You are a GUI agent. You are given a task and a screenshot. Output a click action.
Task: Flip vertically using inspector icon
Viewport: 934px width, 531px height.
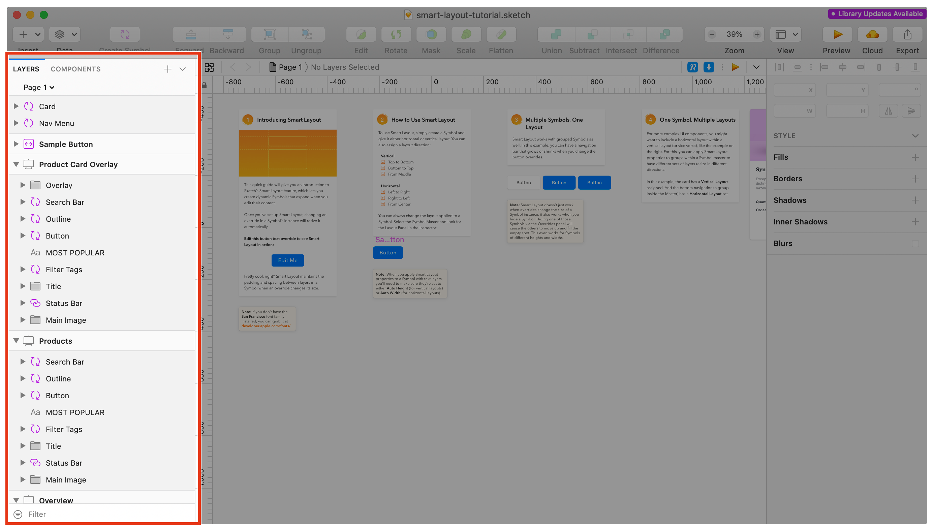point(911,111)
